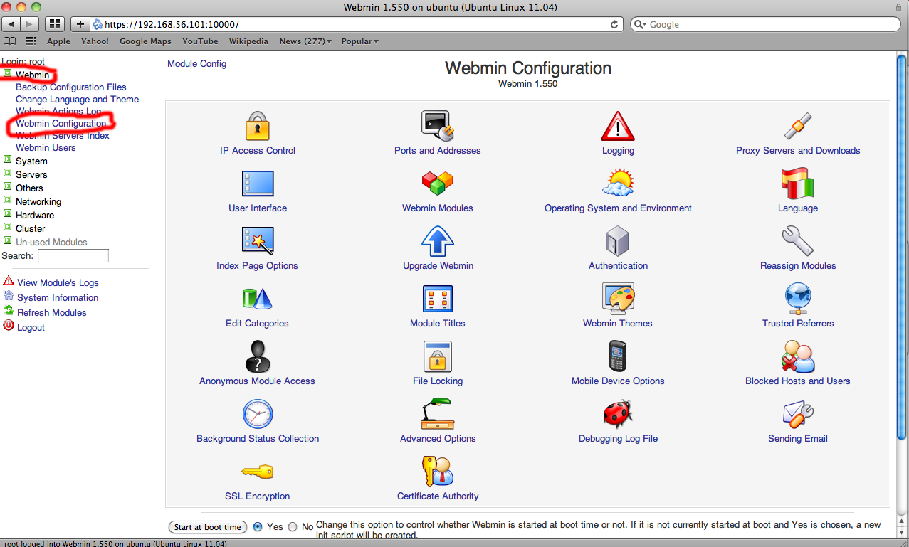Open the Anonymous Module Access silhouette icon

(x=258, y=356)
